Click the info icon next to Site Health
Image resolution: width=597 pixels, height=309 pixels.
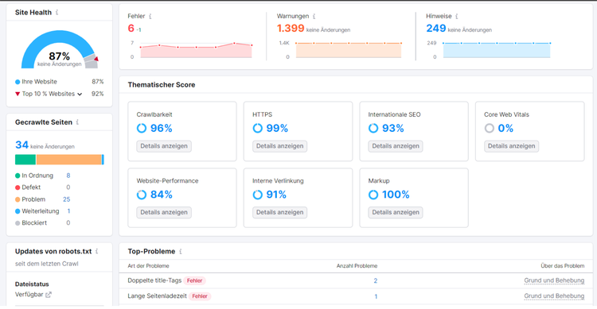(x=57, y=12)
